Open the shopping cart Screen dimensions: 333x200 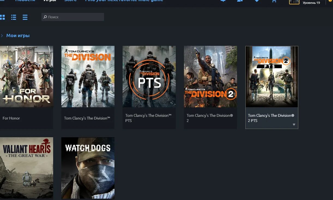click(274, 1)
